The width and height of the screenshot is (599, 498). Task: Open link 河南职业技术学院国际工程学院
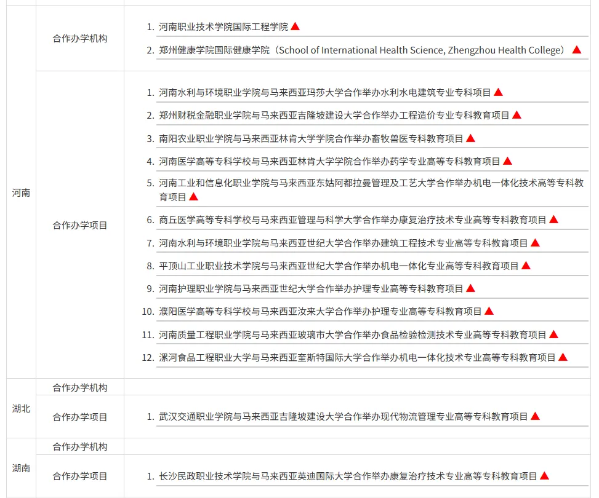tap(223, 26)
